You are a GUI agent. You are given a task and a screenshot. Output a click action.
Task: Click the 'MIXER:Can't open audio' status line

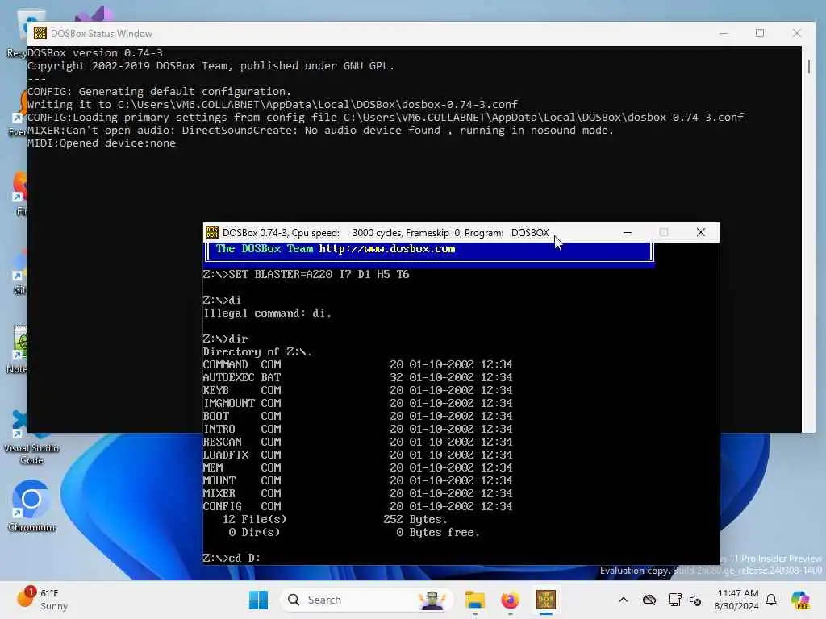click(x=320, y=130)
